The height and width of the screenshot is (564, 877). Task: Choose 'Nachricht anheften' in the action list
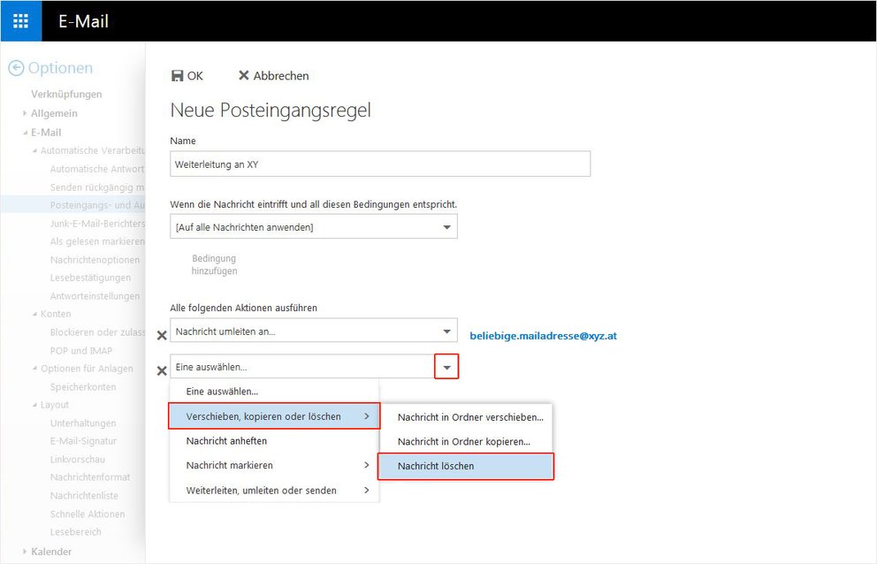point(226,440)
